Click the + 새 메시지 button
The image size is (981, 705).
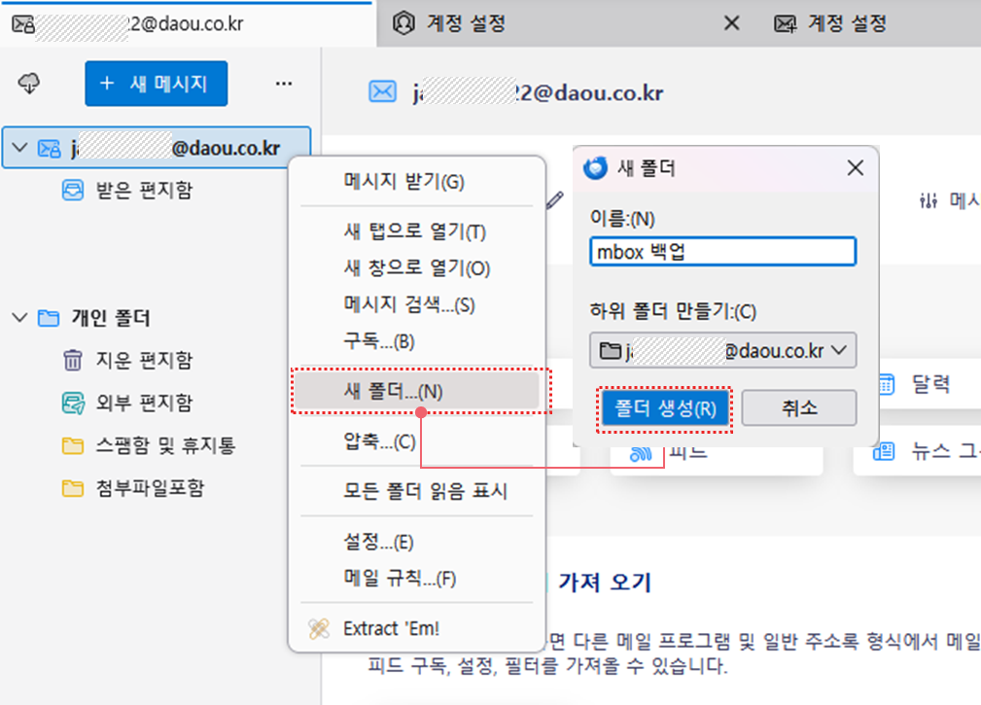pos(157,85)
